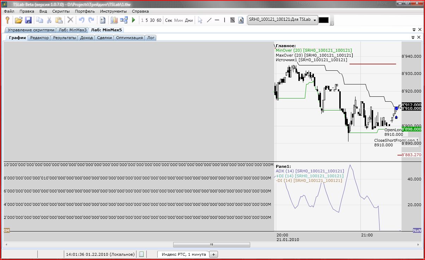Save project with the floppy disk icon

(x=28, y=20)
